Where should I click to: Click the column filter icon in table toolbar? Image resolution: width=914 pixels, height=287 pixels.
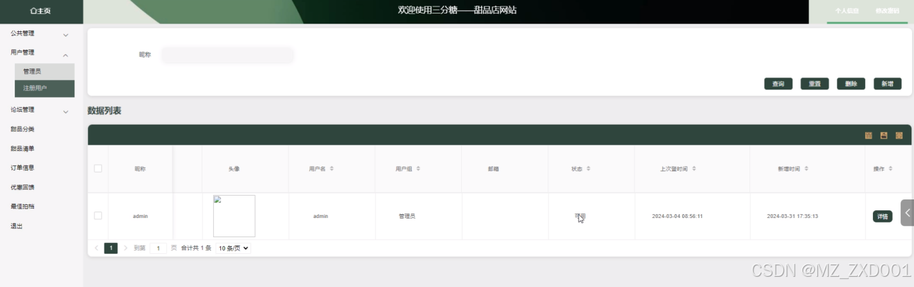coord(869,136)
